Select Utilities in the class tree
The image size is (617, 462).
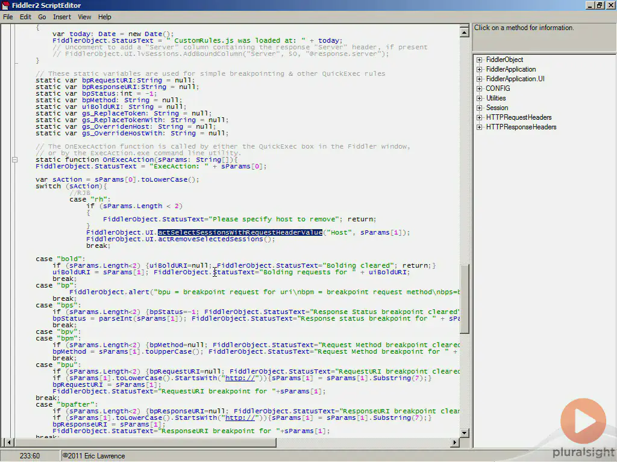click(x=496, y=98)
